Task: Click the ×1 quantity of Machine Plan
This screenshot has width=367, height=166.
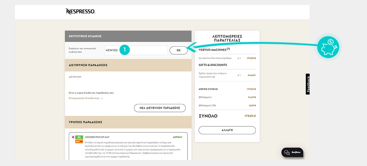Action: [x=239, y=58]
